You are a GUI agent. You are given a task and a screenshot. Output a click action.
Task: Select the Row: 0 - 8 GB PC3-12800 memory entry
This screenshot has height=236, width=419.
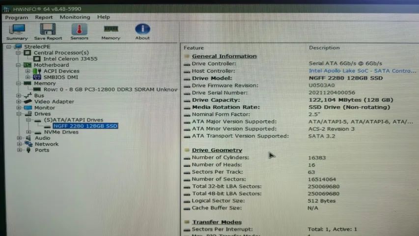pyautogui.click(x=111, y=89)
